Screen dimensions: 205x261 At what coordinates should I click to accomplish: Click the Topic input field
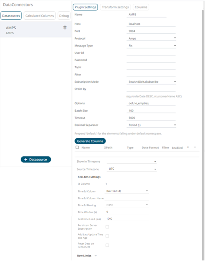[151, 67]
